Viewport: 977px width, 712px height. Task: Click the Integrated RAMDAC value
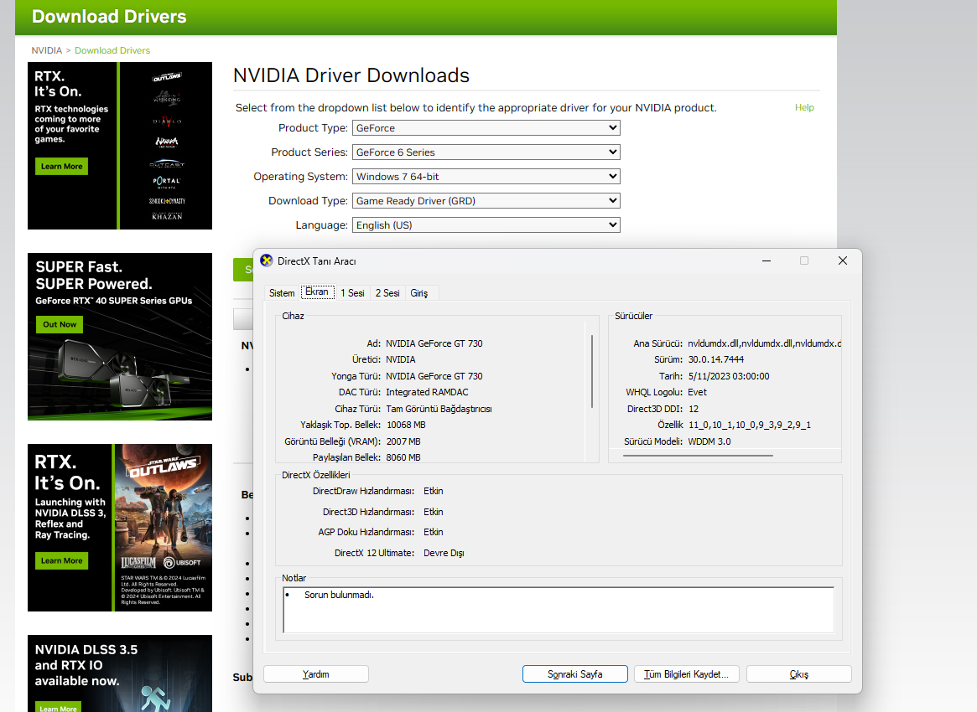pos(427,392)
